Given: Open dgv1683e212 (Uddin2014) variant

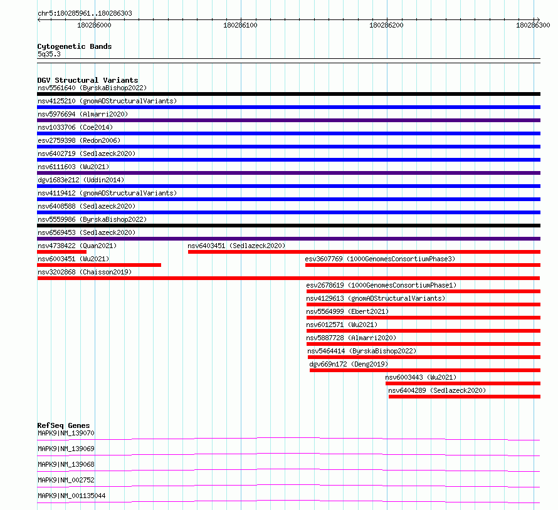Looking at the screenshot, I should 81,180.
